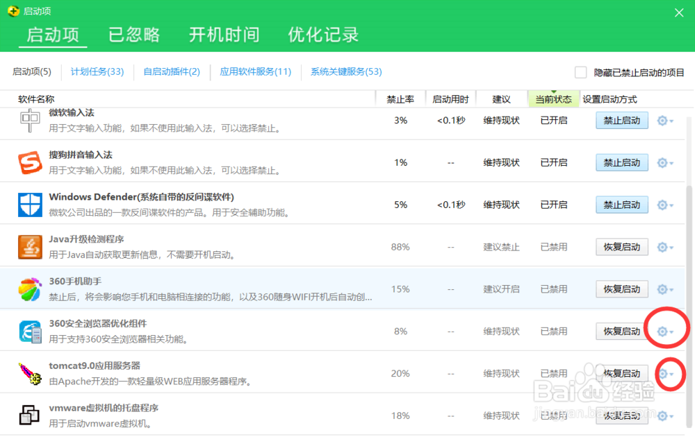Click the 1% value for 搜狗拼音输入法
Viewport: 695px width, 437px height.
pos(400,163)
